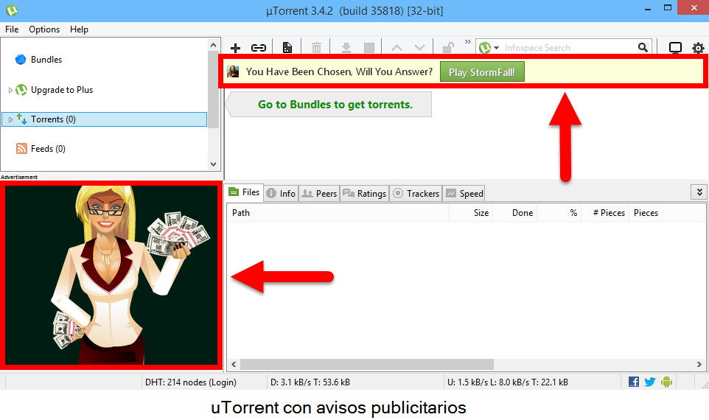Click the Facebook icon in status bar
Screen dimensions: 709x420
634,382
